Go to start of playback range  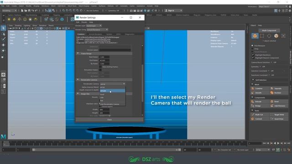point(264,143)
